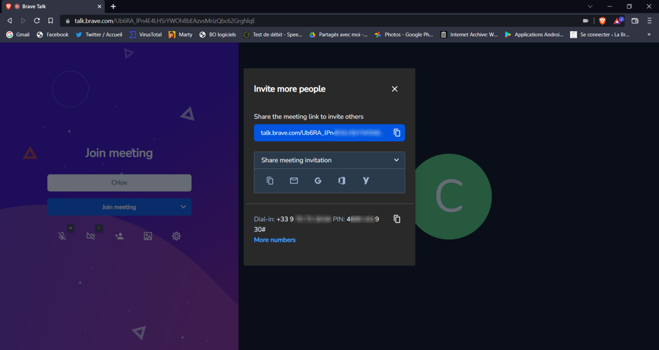Open the select background icon
The width and height of the screenshot is (659, 350).
(148, 236)
